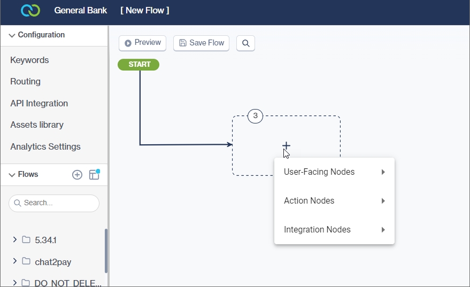Click the chat2pay folder icon

tap(26, 261)
